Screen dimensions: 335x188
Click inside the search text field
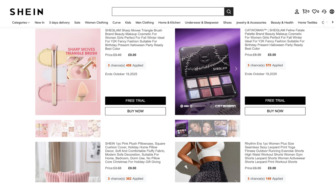click(x=168, y=12)
